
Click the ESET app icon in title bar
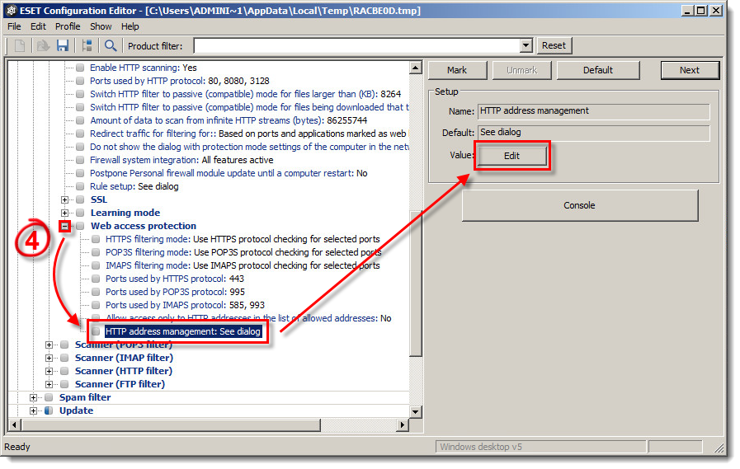tap(12, 11)
